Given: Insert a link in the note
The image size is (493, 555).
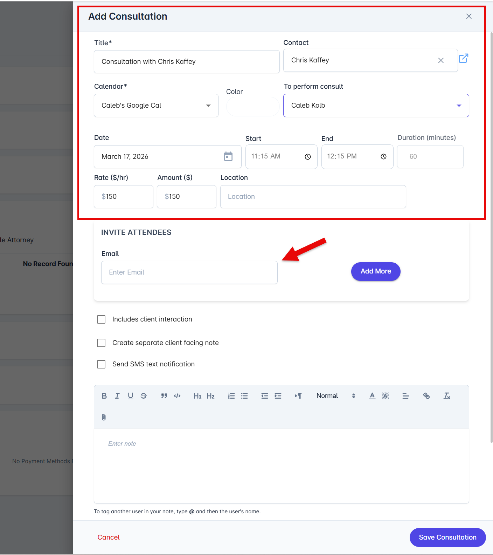Looking at the screenshot, I should click(x=426, y=396).
